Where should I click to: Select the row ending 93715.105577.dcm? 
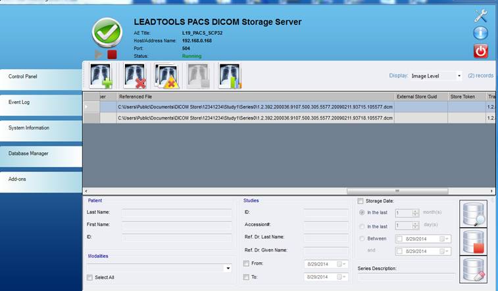(255, 107)
